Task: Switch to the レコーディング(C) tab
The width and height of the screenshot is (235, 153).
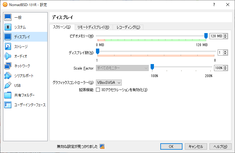Action: coord(128,27)
